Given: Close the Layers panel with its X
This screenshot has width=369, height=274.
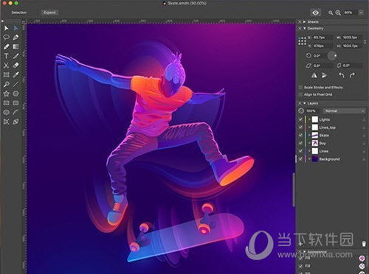Looking at the screenshot, I should click(300, 103).
